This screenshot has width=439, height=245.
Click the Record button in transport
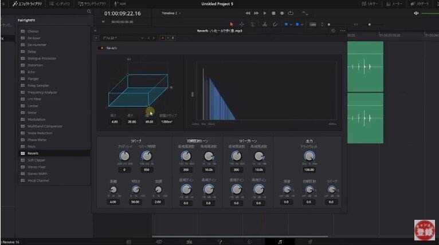tap(282, 13)
